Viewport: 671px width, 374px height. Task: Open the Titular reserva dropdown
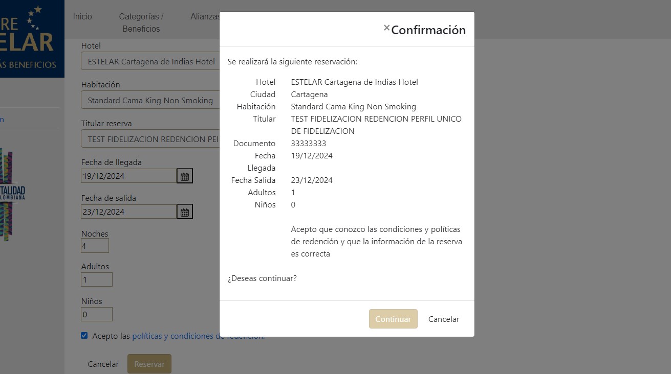[150, 139]
